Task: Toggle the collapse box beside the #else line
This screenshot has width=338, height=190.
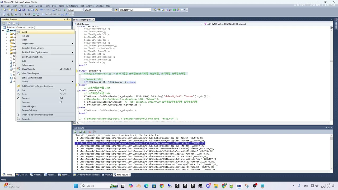Action: tap(78, 107)
